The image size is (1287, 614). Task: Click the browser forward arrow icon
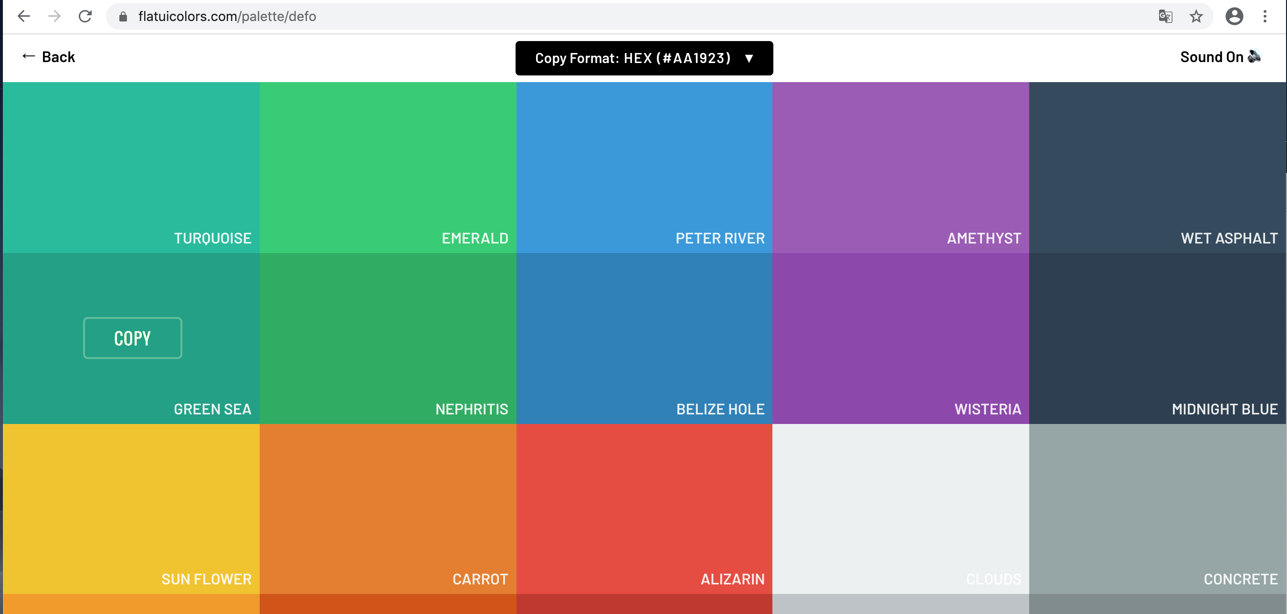tap(54, 17)
